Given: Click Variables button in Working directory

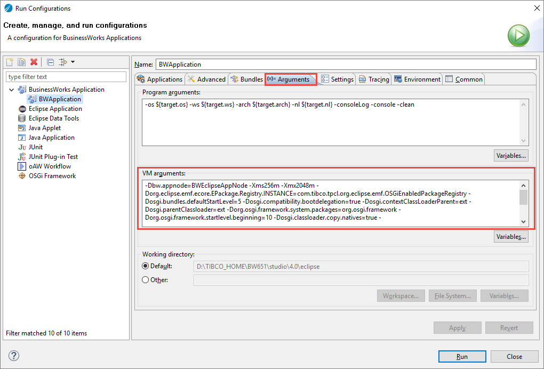Looking at the screenshot, I should [505, 296].
